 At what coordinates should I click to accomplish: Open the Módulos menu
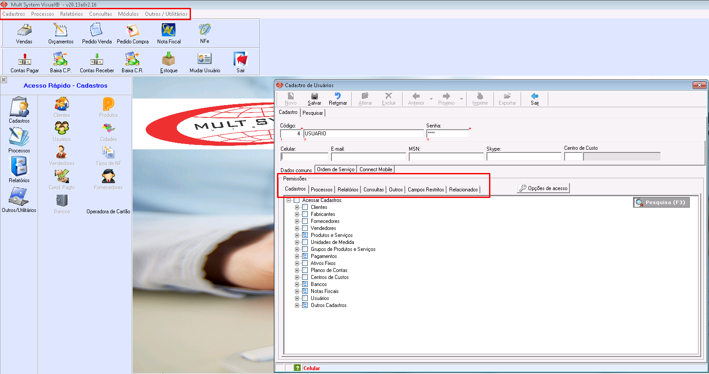(128, 14)
